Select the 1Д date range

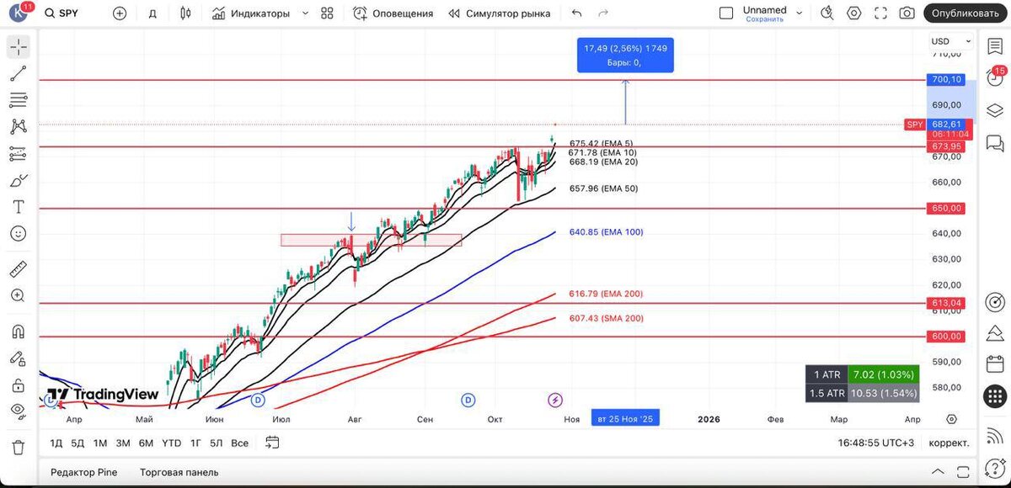coord(56,442)
